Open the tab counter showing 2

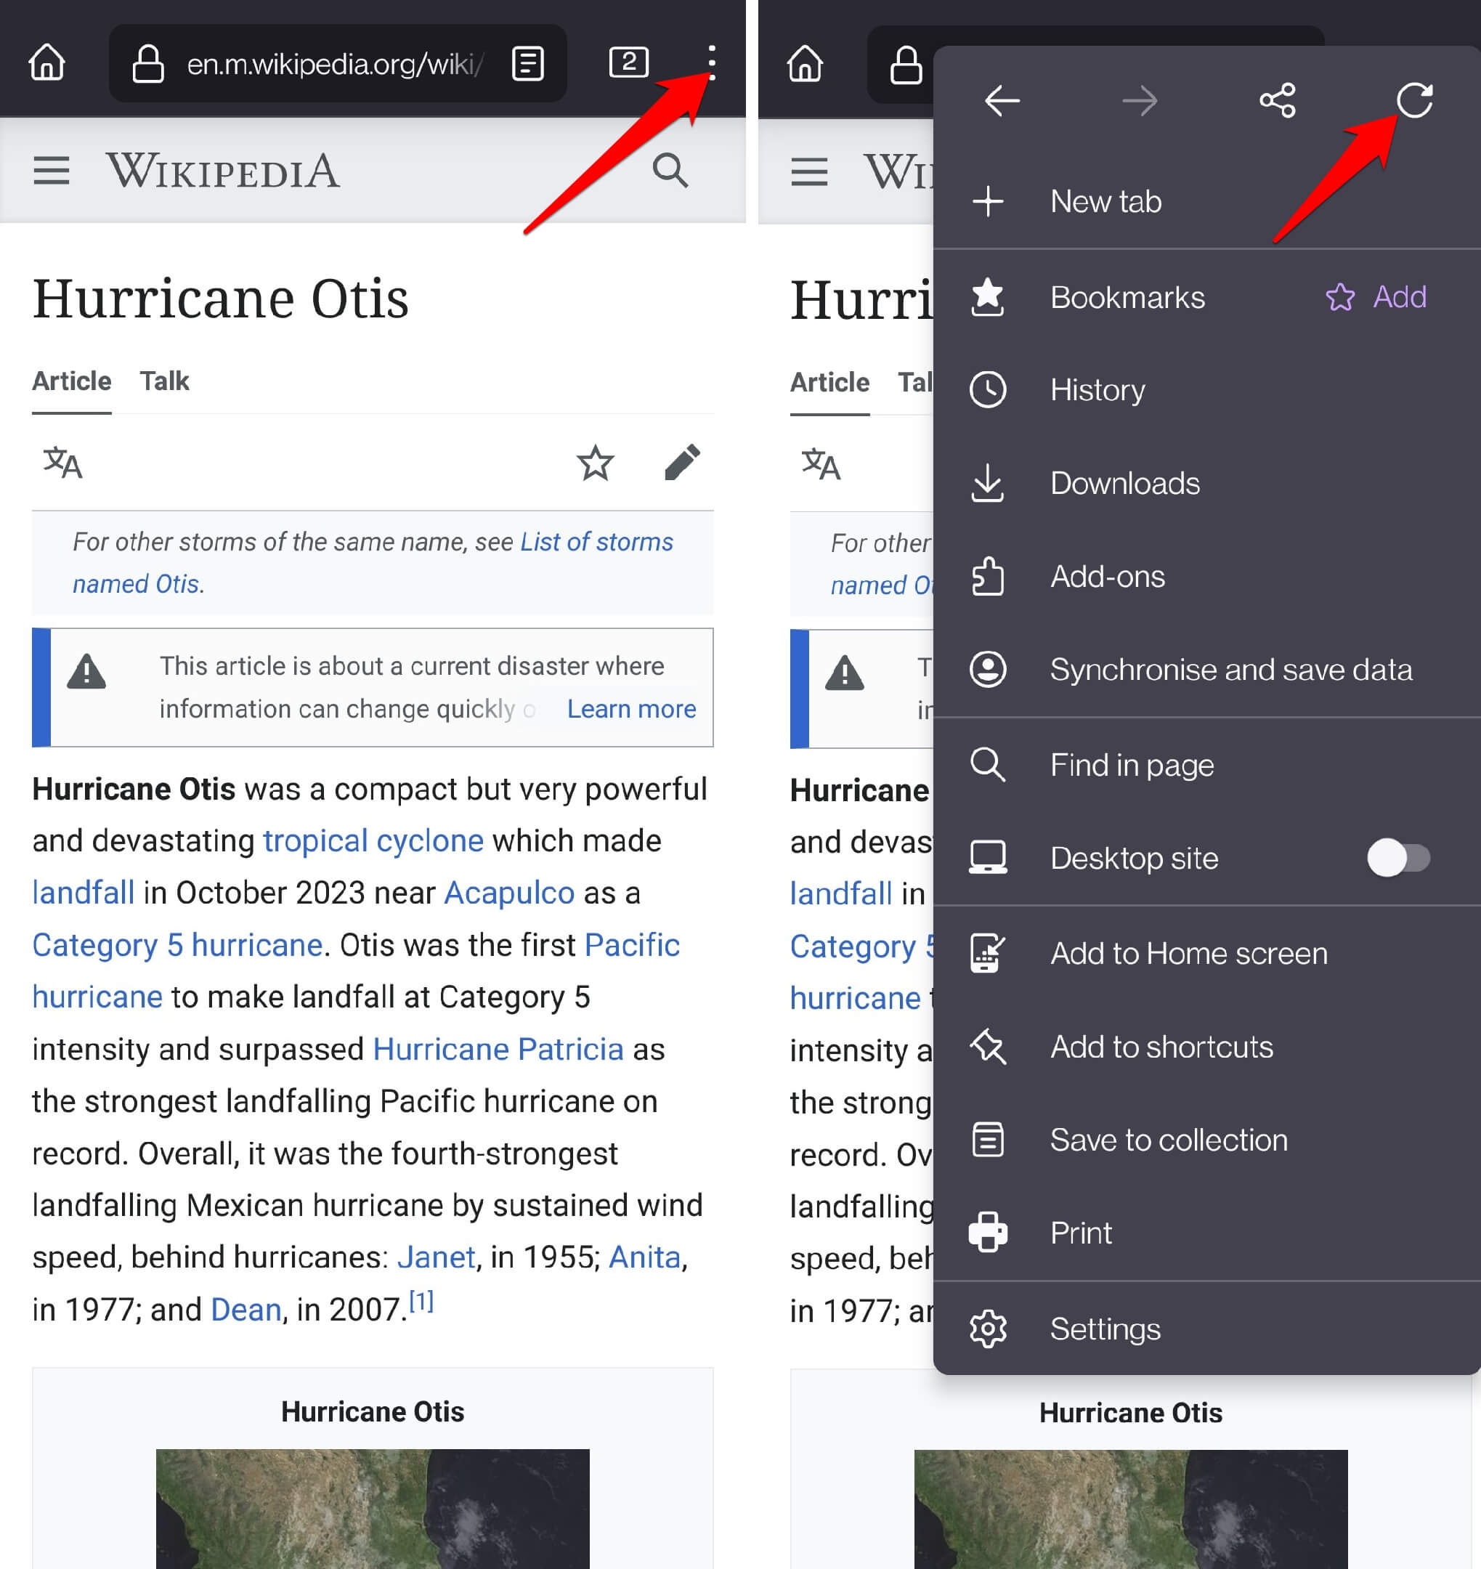(x=628, y=63)
